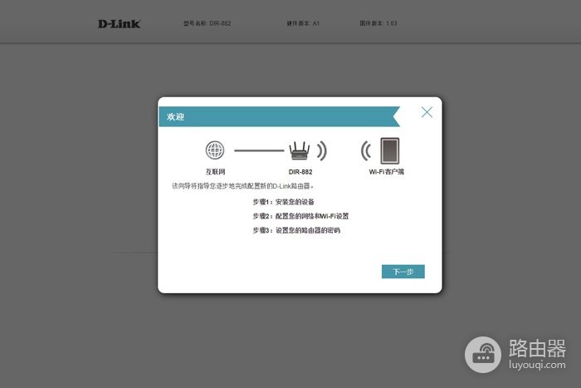Click the 互联网 label under globe
The width and height of the screenshot is (581, 388).
click(x=215, y=172)
